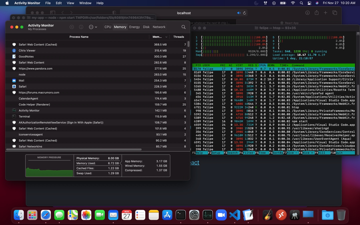Image resolution: width=360 pixels, height=225 pixels.
Task: Open GarageBand from the Dock
Action: 267,215
